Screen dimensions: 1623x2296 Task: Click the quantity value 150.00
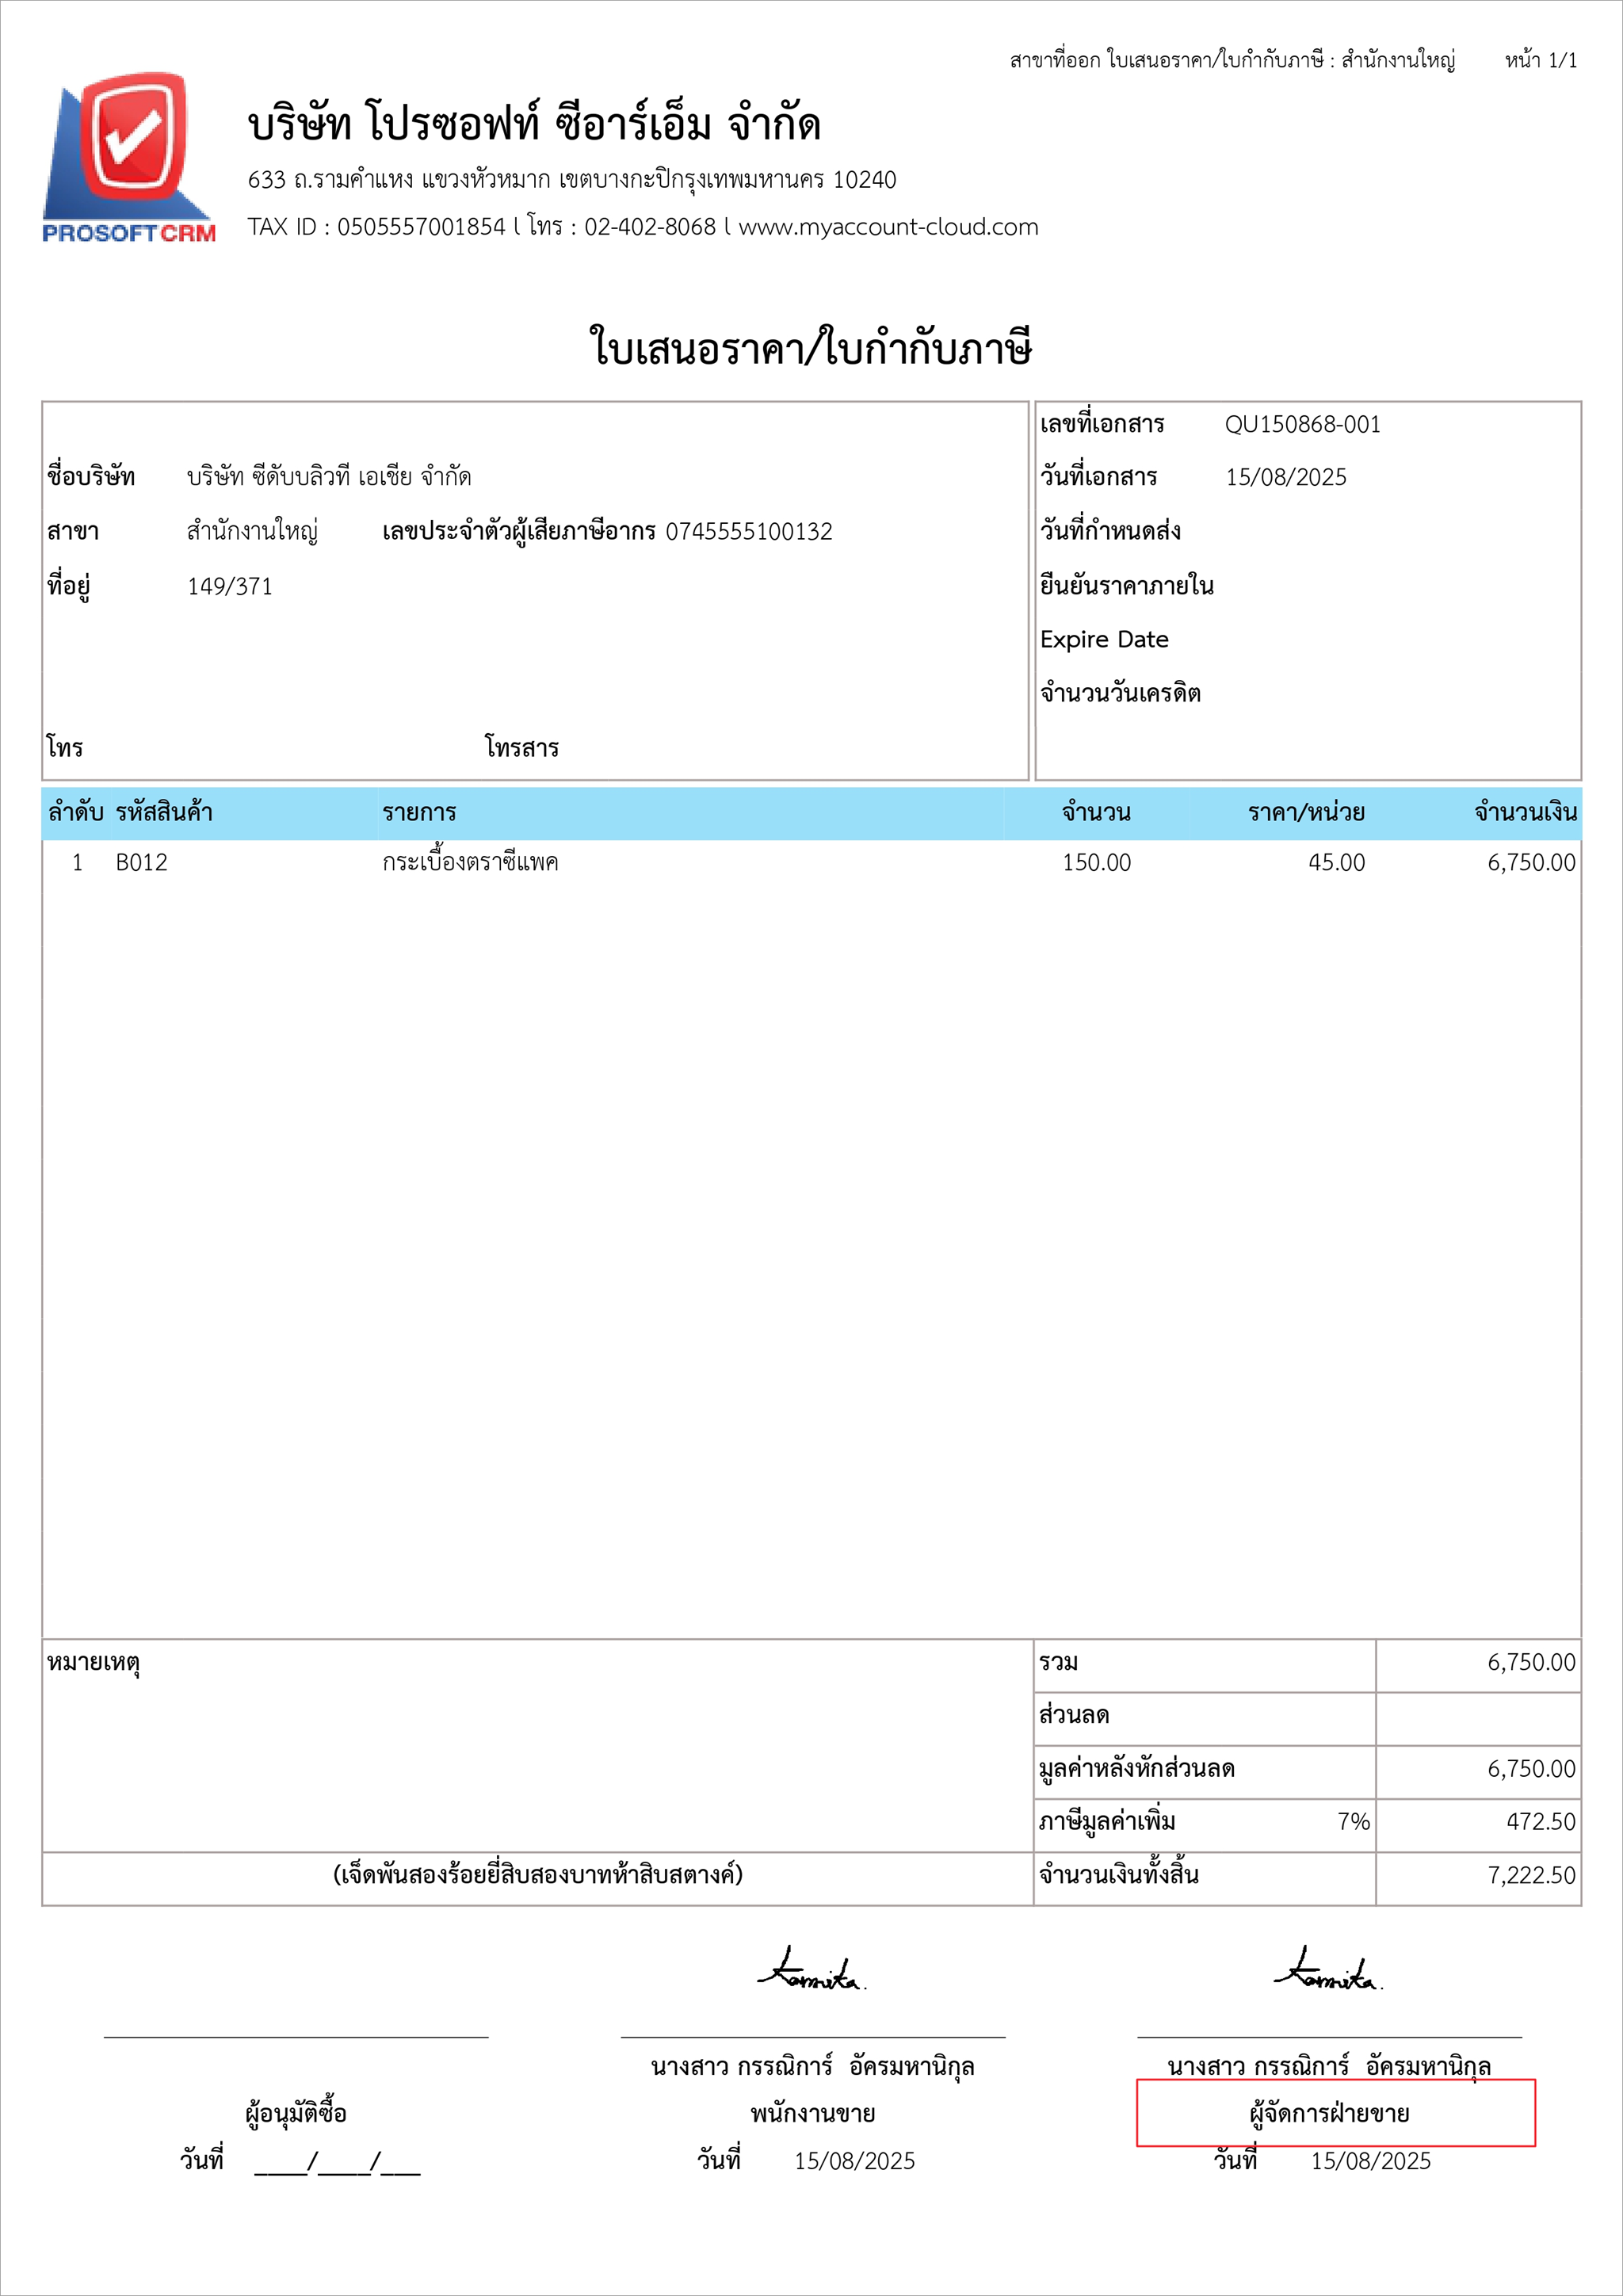pyautogui.click(x=1096, y=862)
